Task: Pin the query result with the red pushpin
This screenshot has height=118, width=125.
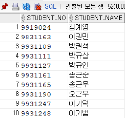Action: [4, 7]
